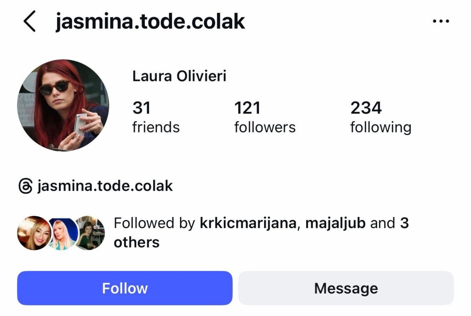Tap the 'friends' label in stats
Screen dimensions: 471x316
tap(156, 127)
